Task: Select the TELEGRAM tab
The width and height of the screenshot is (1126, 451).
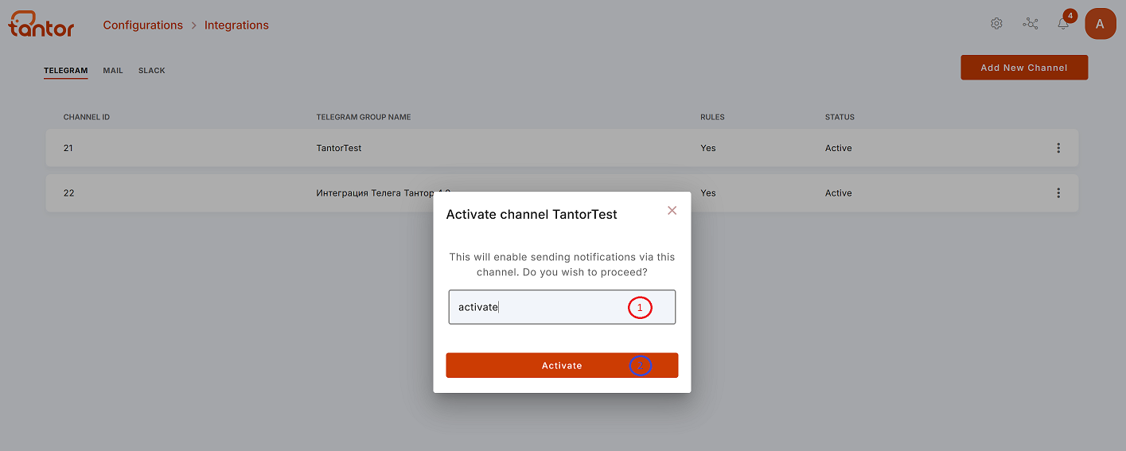Action: pyautogui.click(x=65, y=71)
